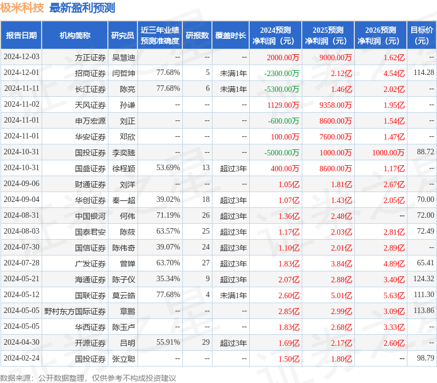Click the 9358.00万 forecast value

(x=336, y=105)
